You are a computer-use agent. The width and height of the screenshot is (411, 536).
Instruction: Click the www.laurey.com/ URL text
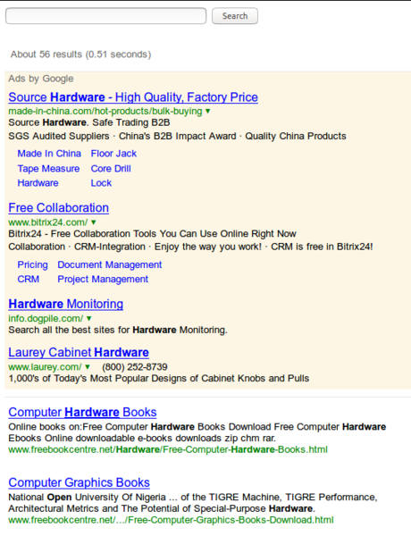click(x=45, y=367)
